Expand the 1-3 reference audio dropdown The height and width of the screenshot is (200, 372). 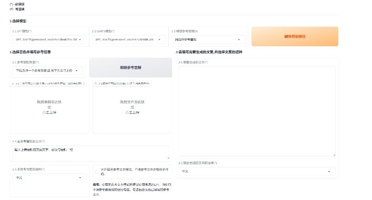pos(208,39)
